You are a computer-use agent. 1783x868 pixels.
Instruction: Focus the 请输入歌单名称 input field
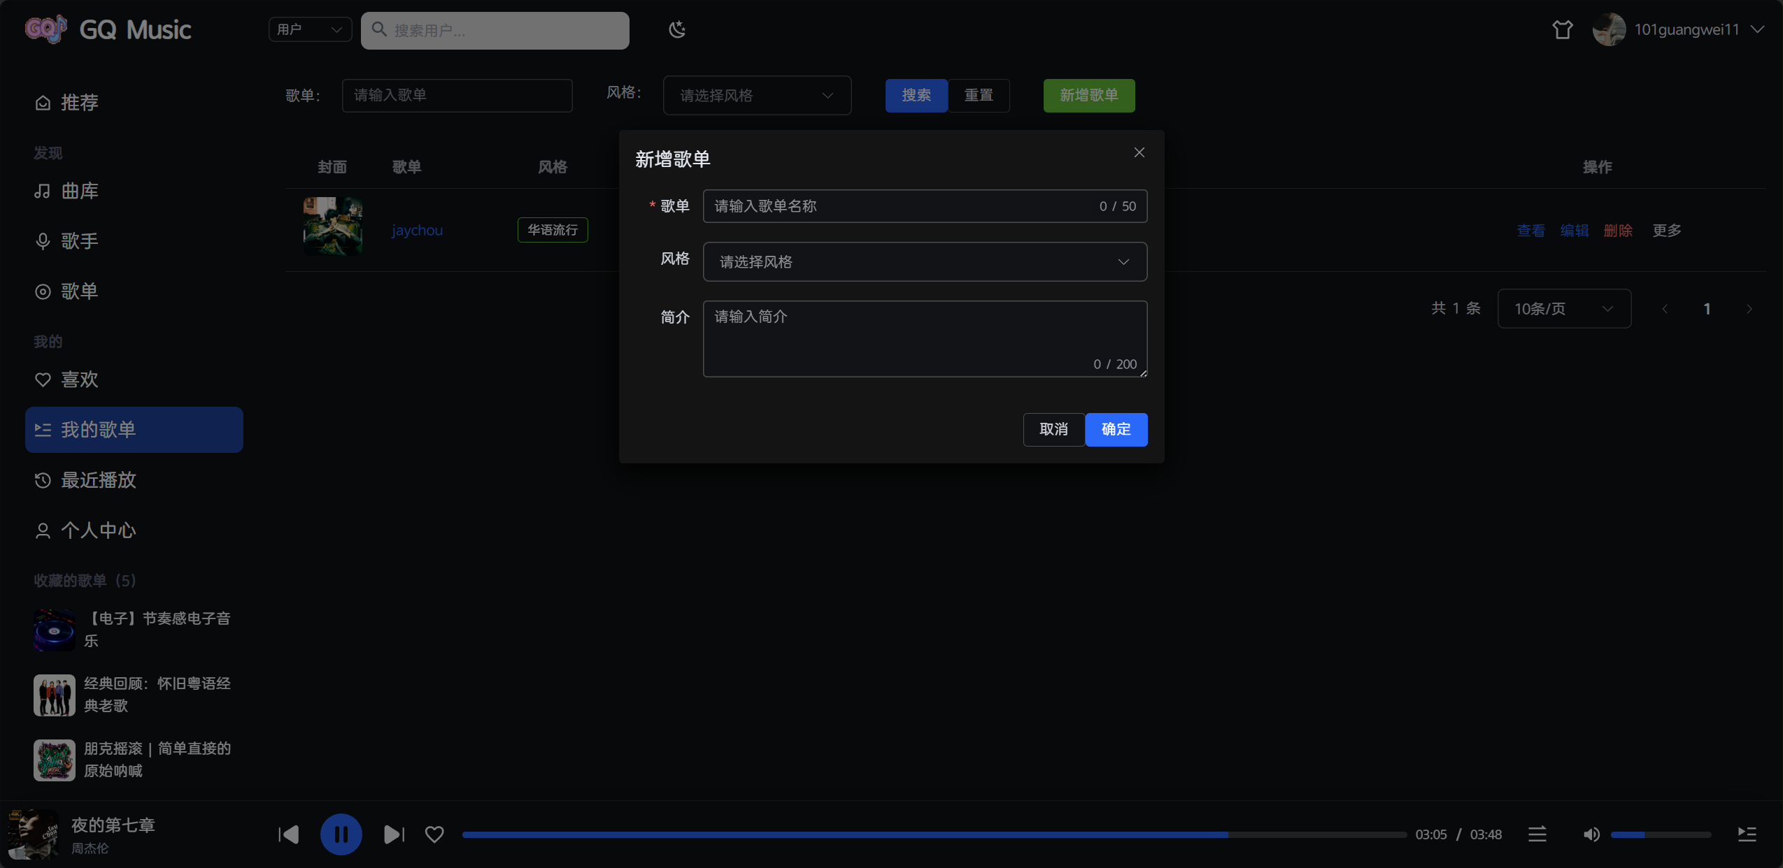902,206
